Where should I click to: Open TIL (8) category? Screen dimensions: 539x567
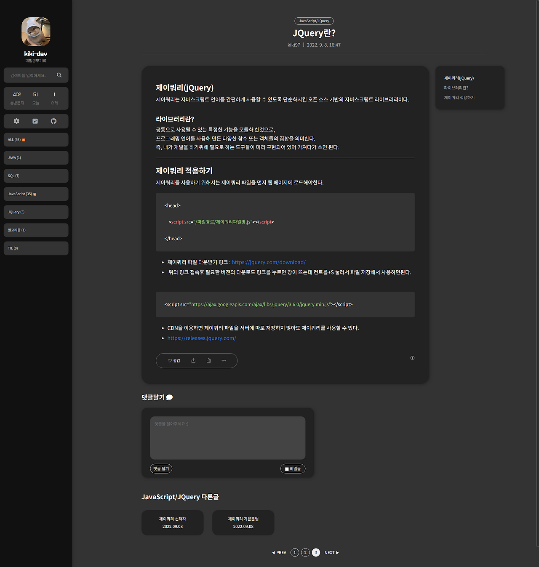click(36, 248)
